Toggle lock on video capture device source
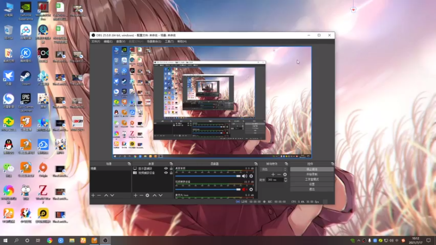Viewport: 436px width, 245px height. [171, 173]
